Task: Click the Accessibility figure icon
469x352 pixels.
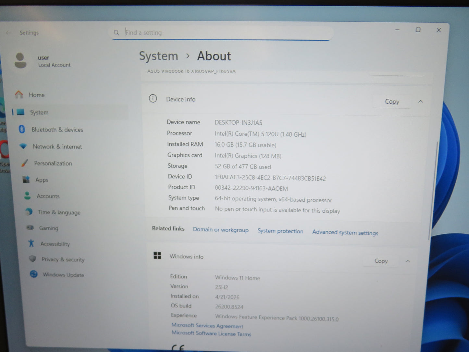Action: pos(31,243)
